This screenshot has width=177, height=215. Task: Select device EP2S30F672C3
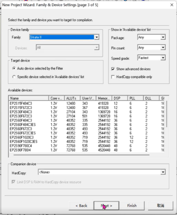(x=21, y=116)
